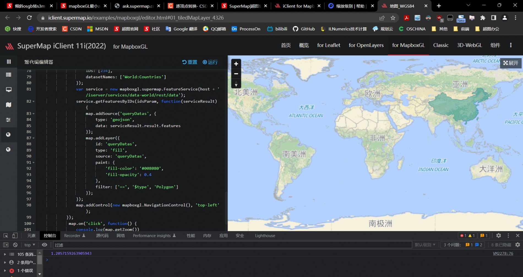The width and height of the screenshot is (523, 277).
Task: Collapse code fold arrow at line 87
Action: tap(34, 138)
